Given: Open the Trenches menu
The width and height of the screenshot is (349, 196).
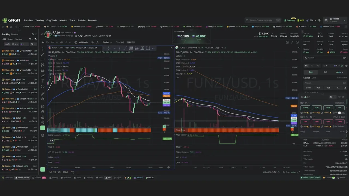Looking at the screenshot, I should click(x=28, y=20).
